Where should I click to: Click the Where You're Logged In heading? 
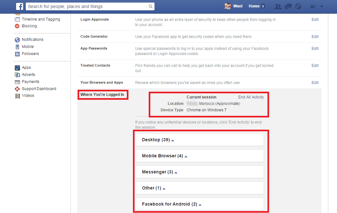[x=102, y=95]
